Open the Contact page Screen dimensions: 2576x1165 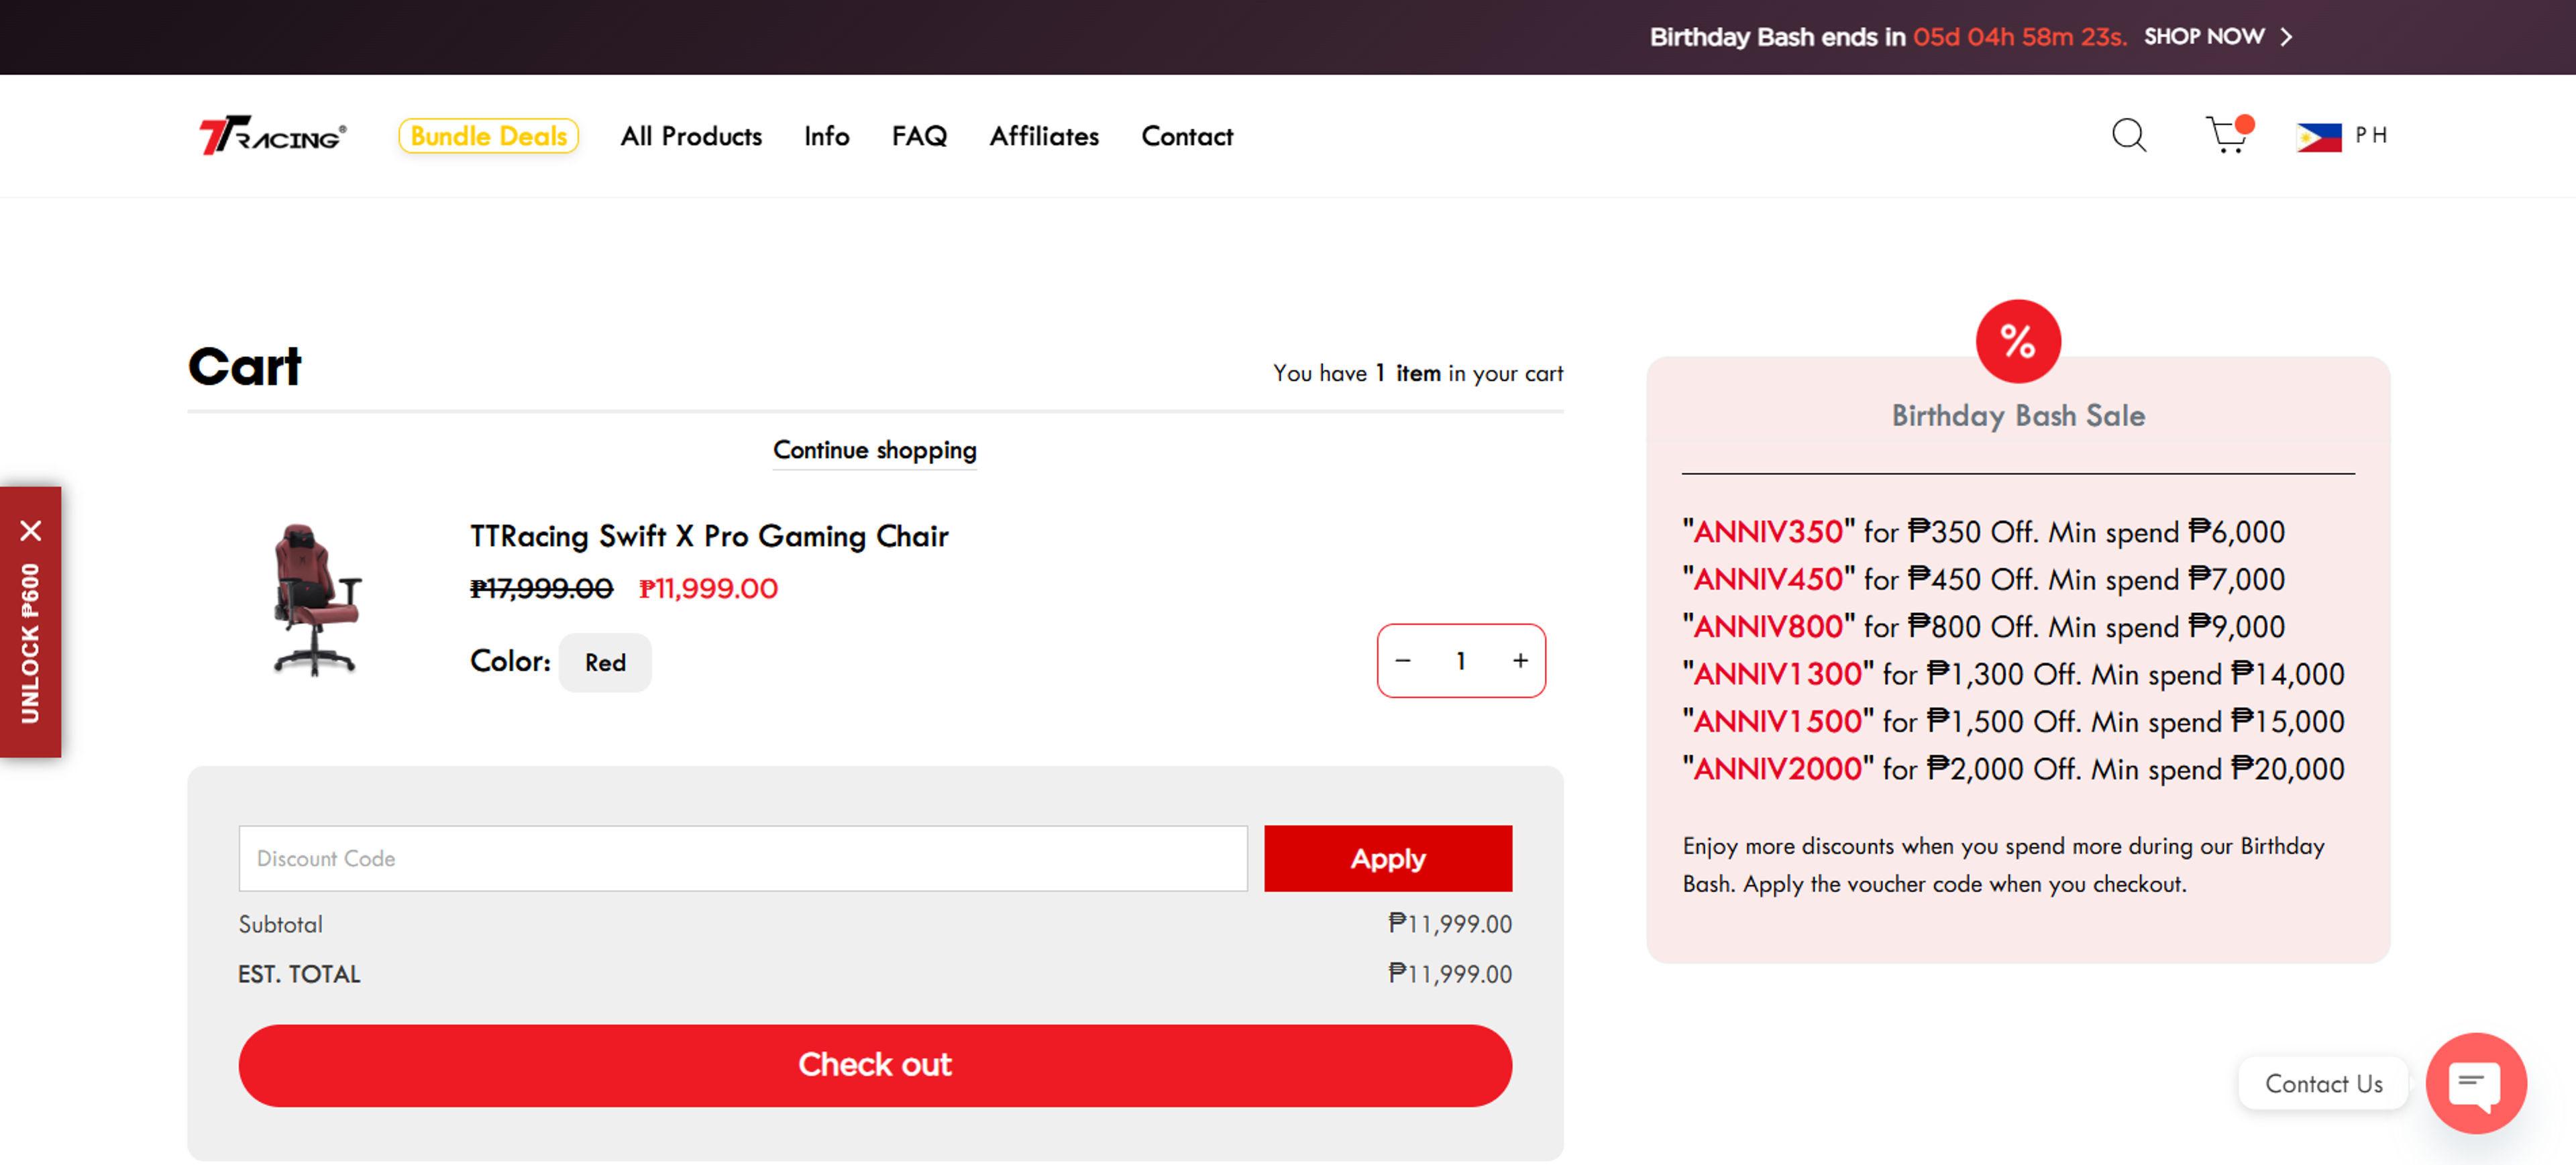point(1187,136)
